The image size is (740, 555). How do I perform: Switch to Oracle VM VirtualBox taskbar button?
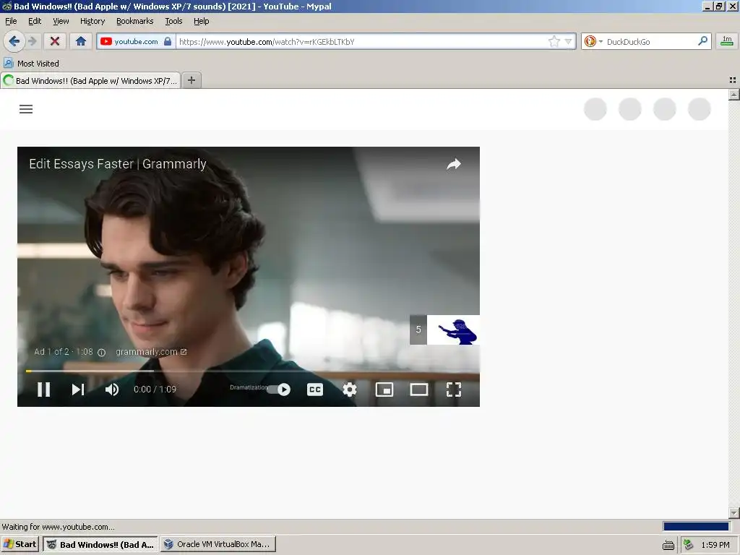coord(218,544)
